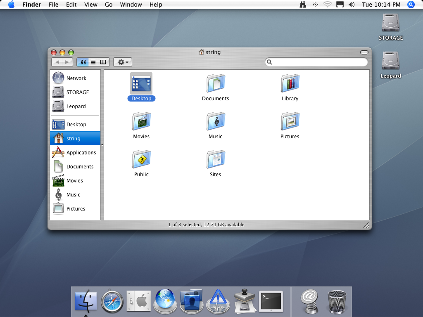This screenshot has width=423, height=317.
Task: Go to Desktop in the sidebar
Action: [75, 124]
